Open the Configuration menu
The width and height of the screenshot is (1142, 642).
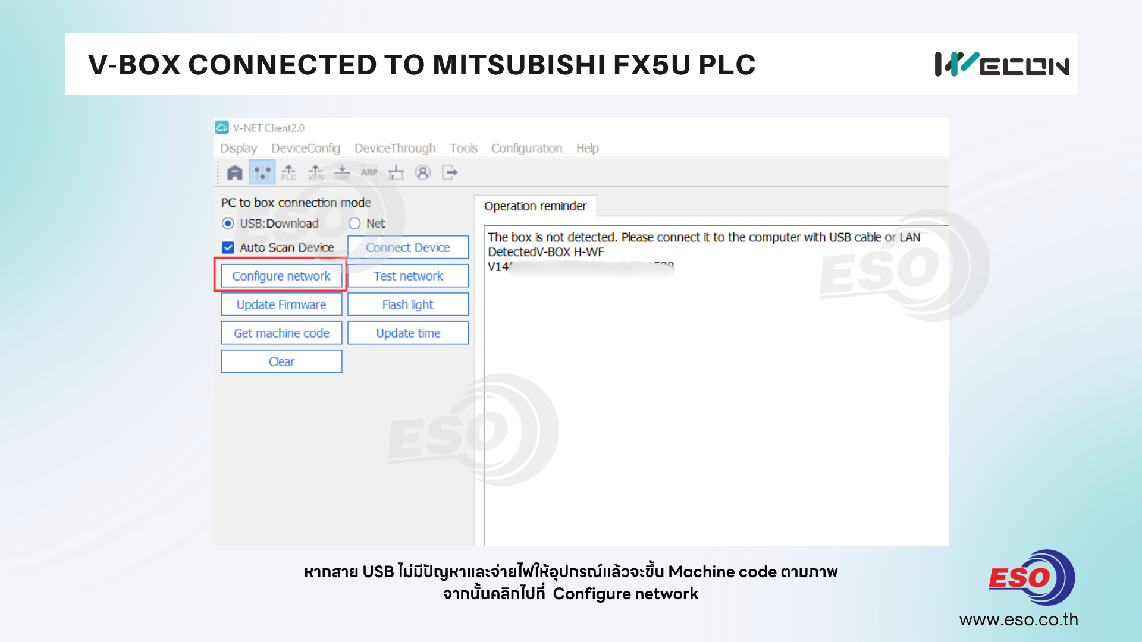526,148
